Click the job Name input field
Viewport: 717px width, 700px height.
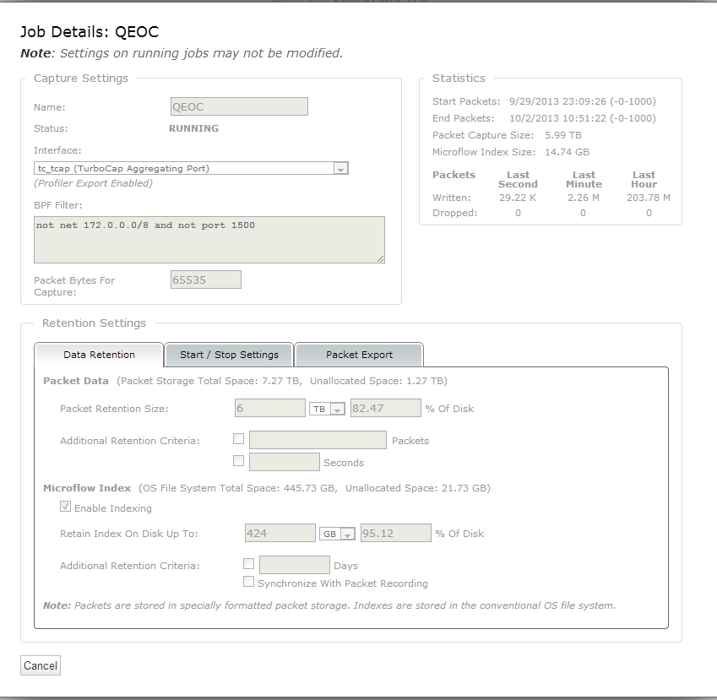click(x=239, y=107)
